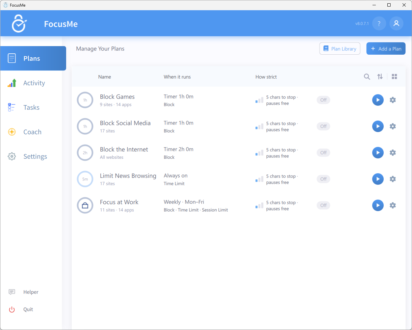Toggle the Off switch for Block Games
This screenshot has height=330, width=412.
(323, 100)
